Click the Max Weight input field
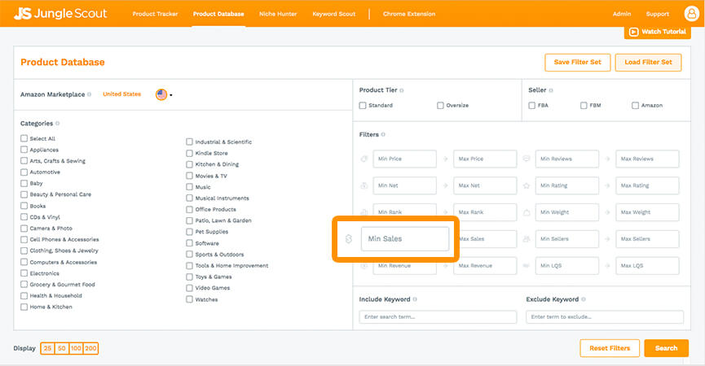 (647, 212)
